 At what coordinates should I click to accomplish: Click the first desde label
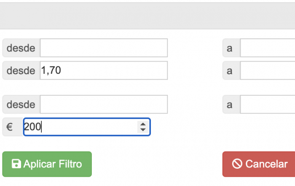tap(21, 48)
